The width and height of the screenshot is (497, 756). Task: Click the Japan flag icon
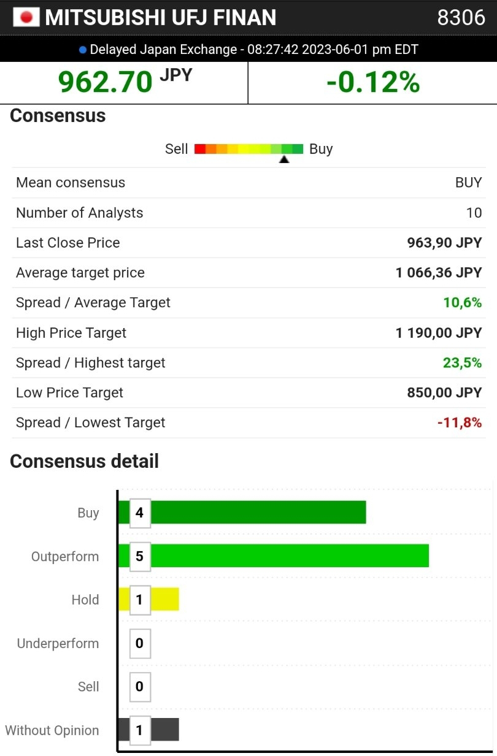26,17
